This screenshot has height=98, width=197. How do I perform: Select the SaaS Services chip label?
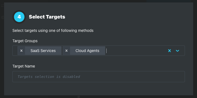(x=43, y=51)
